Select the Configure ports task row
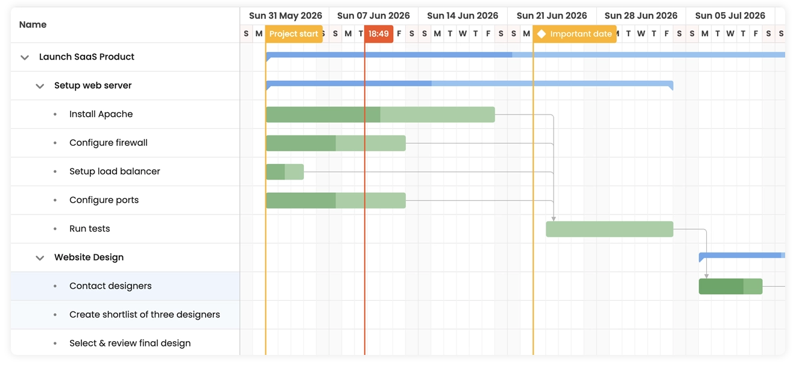Viewport: 796px width, 370px height. pos(125,200)
